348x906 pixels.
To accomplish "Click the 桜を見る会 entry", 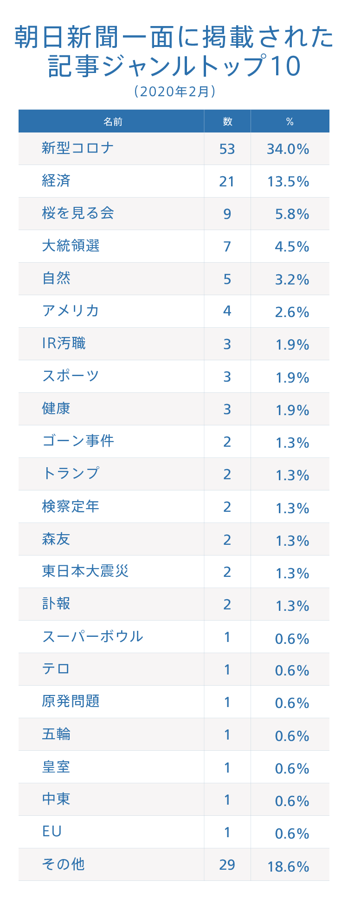I will coord(77,213).
